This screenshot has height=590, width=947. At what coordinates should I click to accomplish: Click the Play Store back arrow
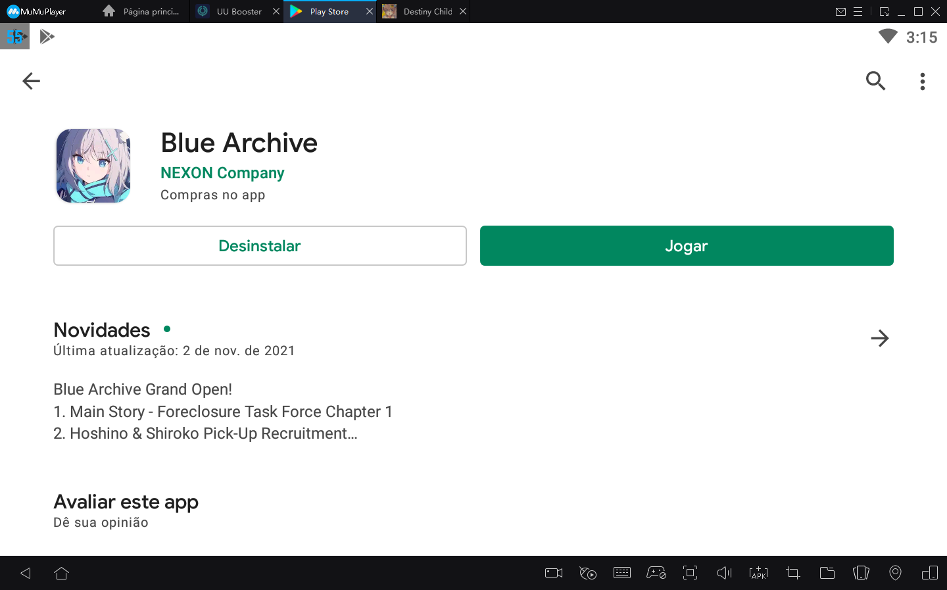pos(31,81)
